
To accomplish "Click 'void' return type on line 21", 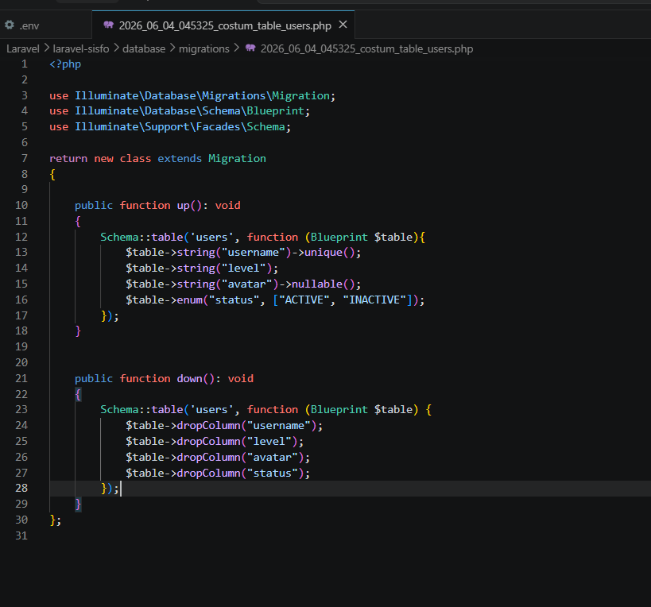I will (x=240, y=378).
